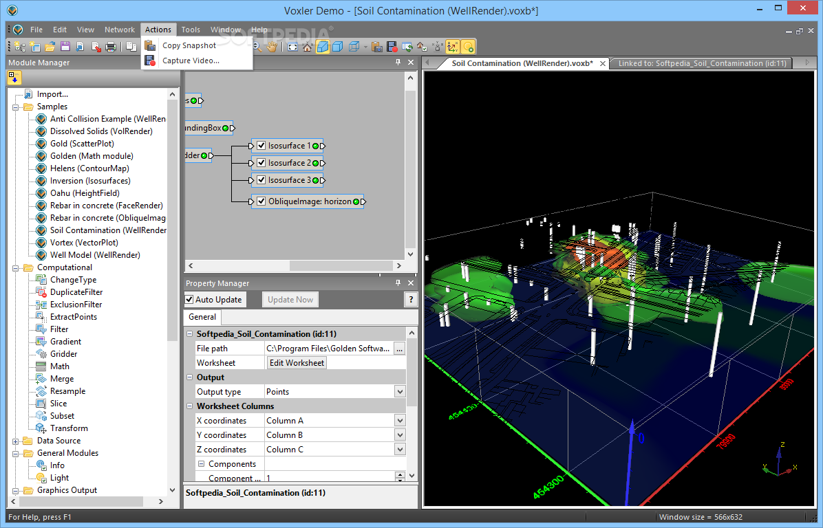Select the General tab in Property Manager

click(202, 317)
